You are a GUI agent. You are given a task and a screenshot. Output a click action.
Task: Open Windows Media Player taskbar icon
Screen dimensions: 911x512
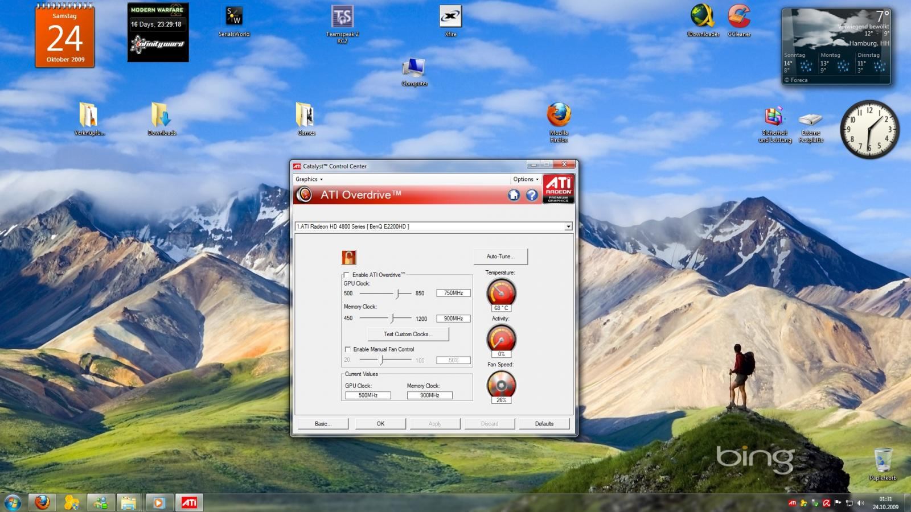[159, 503]
